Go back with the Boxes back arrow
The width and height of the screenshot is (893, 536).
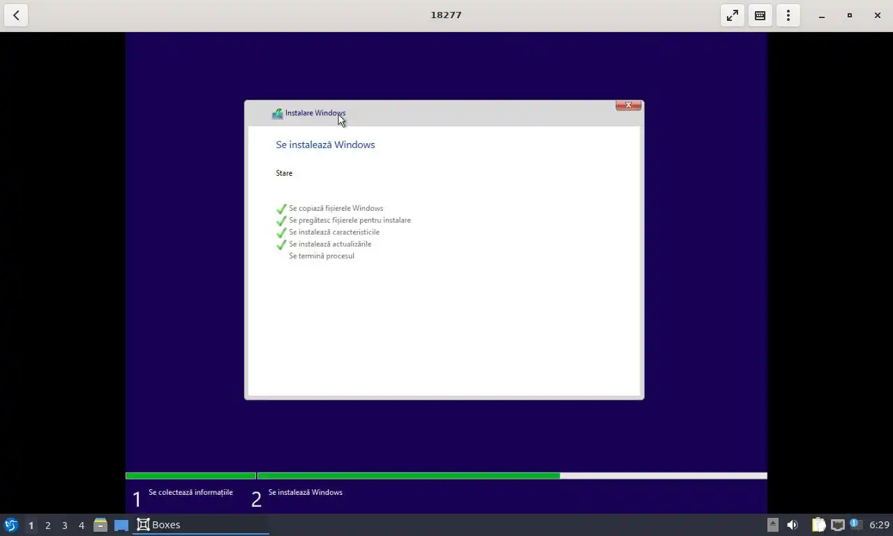tap(16, 15)
